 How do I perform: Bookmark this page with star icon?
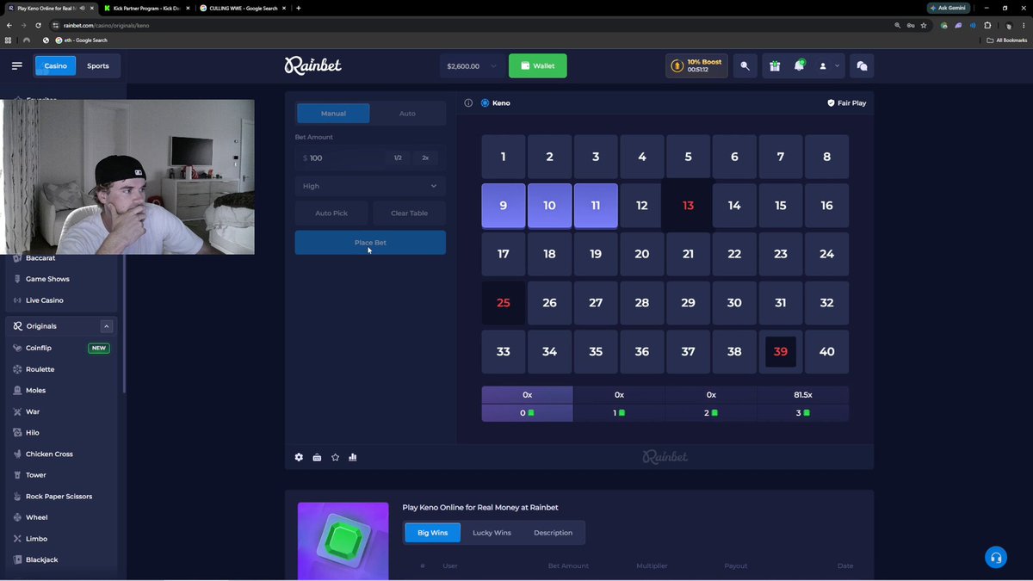(x=924, y=26)
